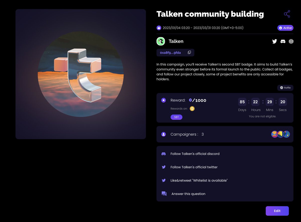Viewport: 301px width, 222px height.
Task: Click the Campaigners person icon
Action: [164, 134]
